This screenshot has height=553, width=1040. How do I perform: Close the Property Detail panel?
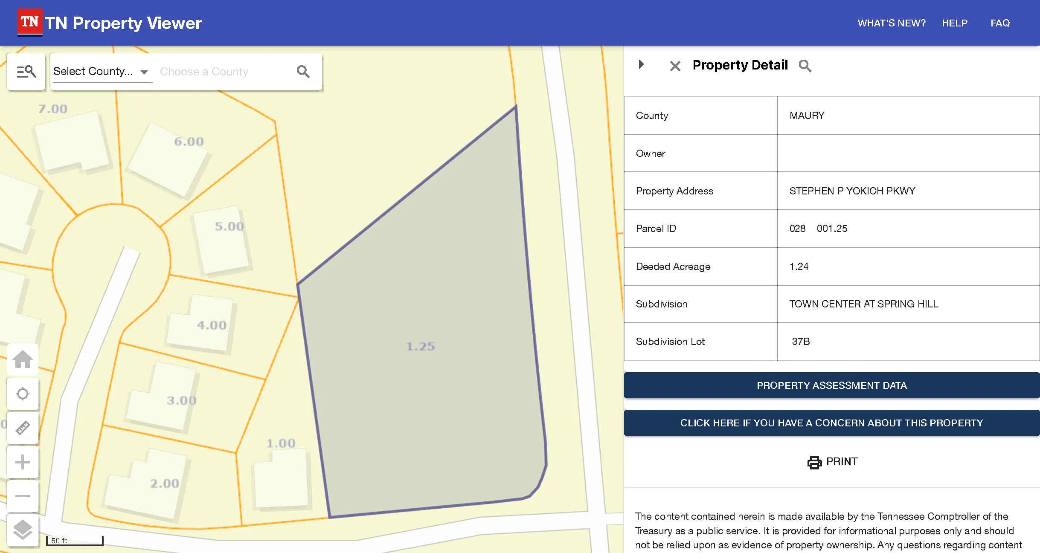pyautogui.click(x=675, y=66)
